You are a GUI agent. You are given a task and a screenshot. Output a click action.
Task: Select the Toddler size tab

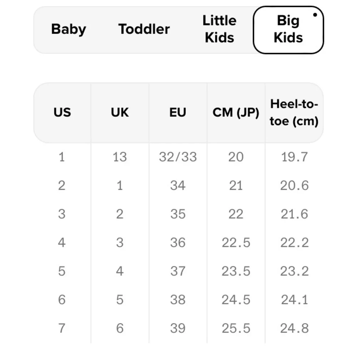(144, 29)
